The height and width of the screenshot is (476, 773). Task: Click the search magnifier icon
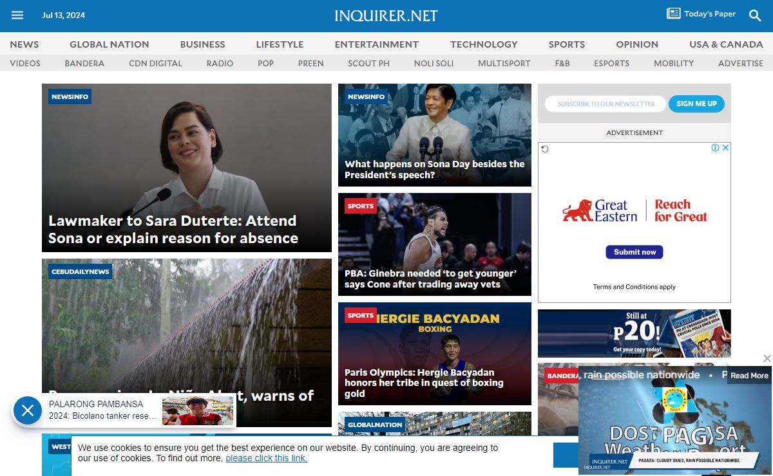click(755, 15)
